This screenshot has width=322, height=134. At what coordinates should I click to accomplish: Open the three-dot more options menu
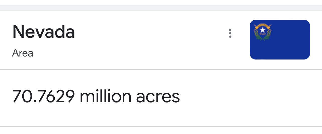coord(230,33)
